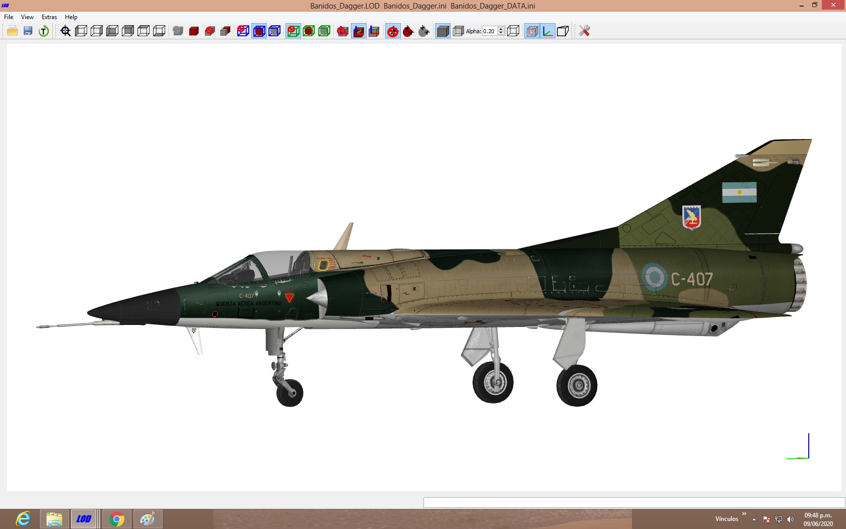
Task: Toggle the highlighted blue wireframe cube with red fill
Action: (x=259, y=31)
